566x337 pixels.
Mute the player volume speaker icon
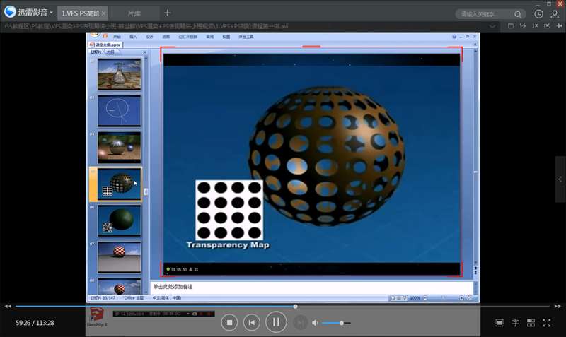(316, 323)
